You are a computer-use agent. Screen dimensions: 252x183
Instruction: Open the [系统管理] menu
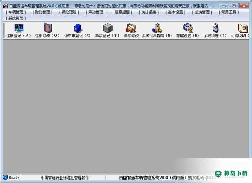202,12
